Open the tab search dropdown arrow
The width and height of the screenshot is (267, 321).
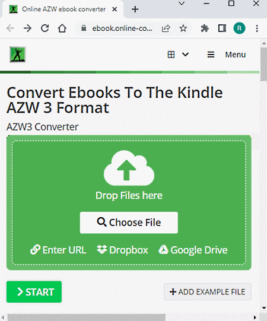click(x=182, y=4)
